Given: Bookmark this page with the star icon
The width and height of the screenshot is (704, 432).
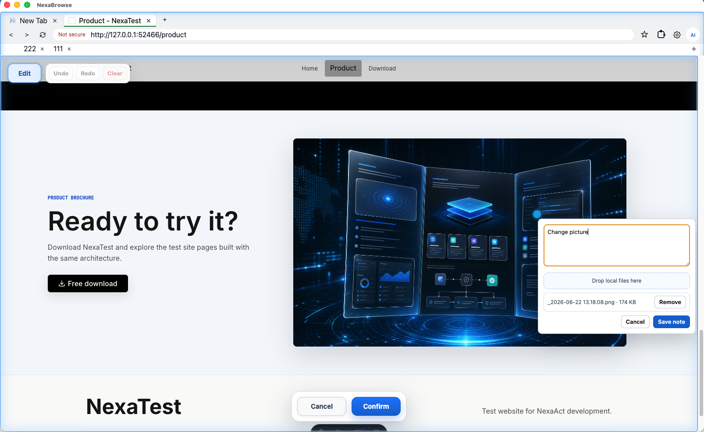Looking at the screenshot, I should click(644, 35).
